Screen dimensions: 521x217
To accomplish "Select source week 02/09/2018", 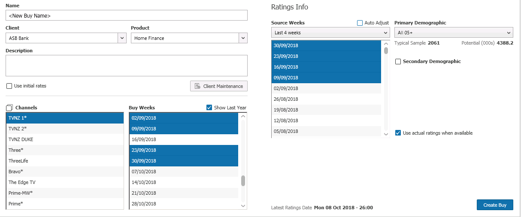I will [326, 88].
